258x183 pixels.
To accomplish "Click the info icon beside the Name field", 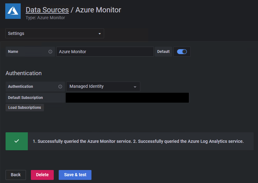I will pos(50,51).
